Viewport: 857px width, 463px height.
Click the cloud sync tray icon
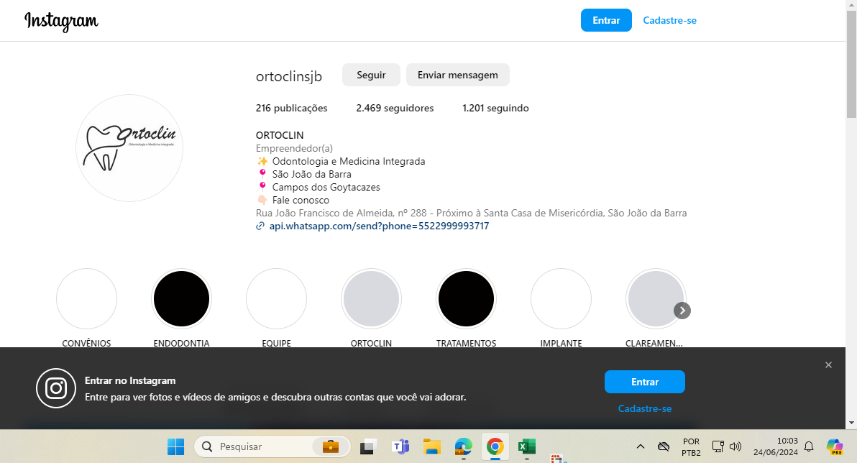(x=664, y=446)
